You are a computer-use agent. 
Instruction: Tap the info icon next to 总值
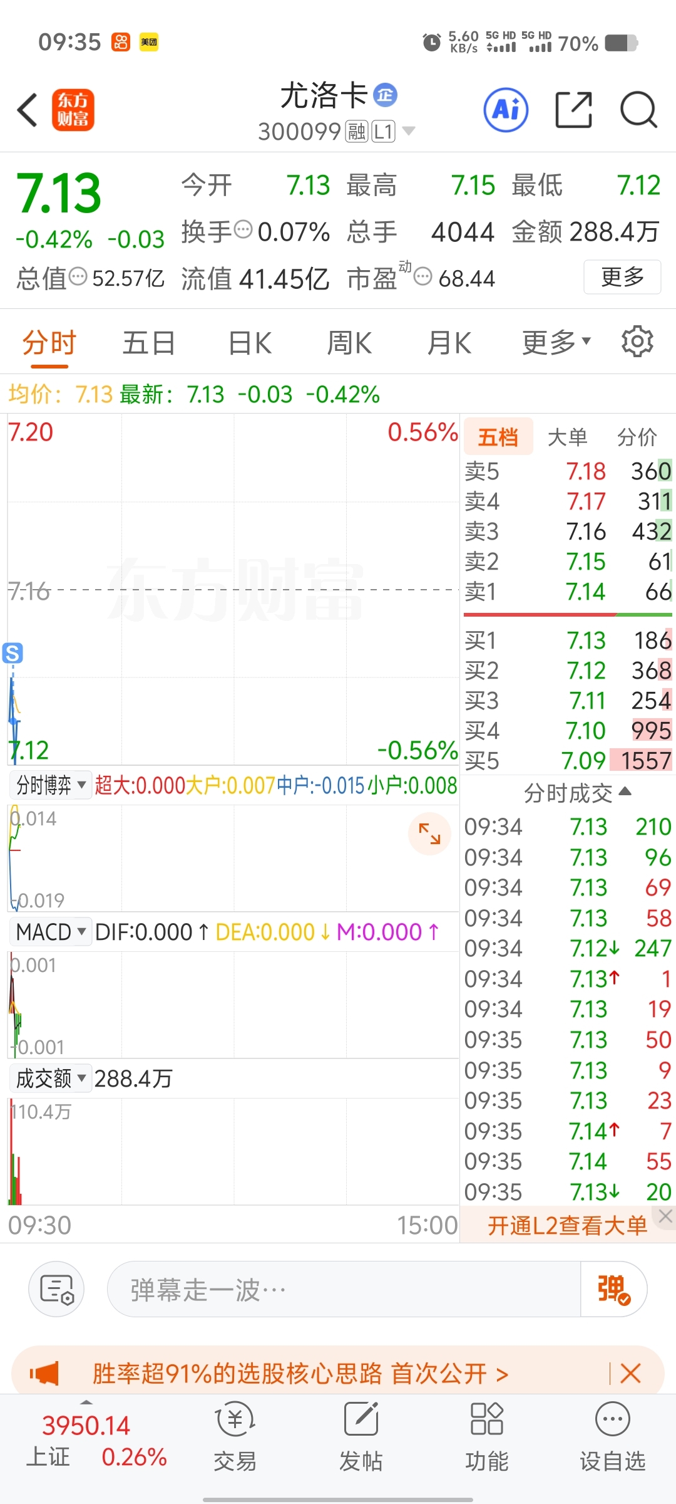pyautogui.click(x=78, y=276)
